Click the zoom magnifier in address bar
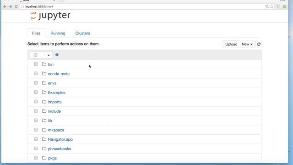This screenshot has height=165, width=293. point(267,6)
